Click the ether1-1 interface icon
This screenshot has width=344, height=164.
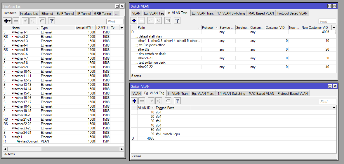point(14,32)
